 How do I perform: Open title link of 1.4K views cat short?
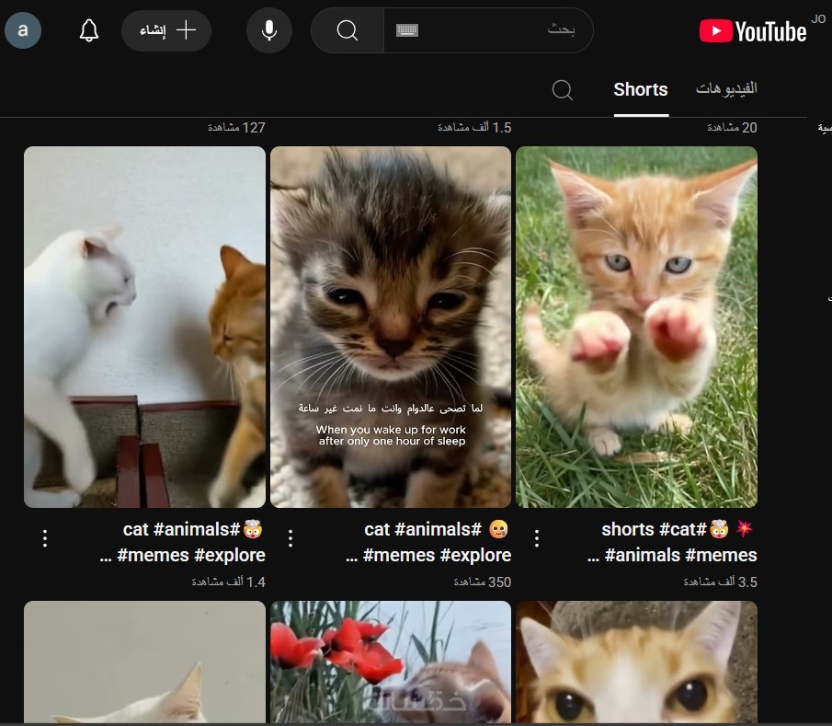(x=183, y=542)
